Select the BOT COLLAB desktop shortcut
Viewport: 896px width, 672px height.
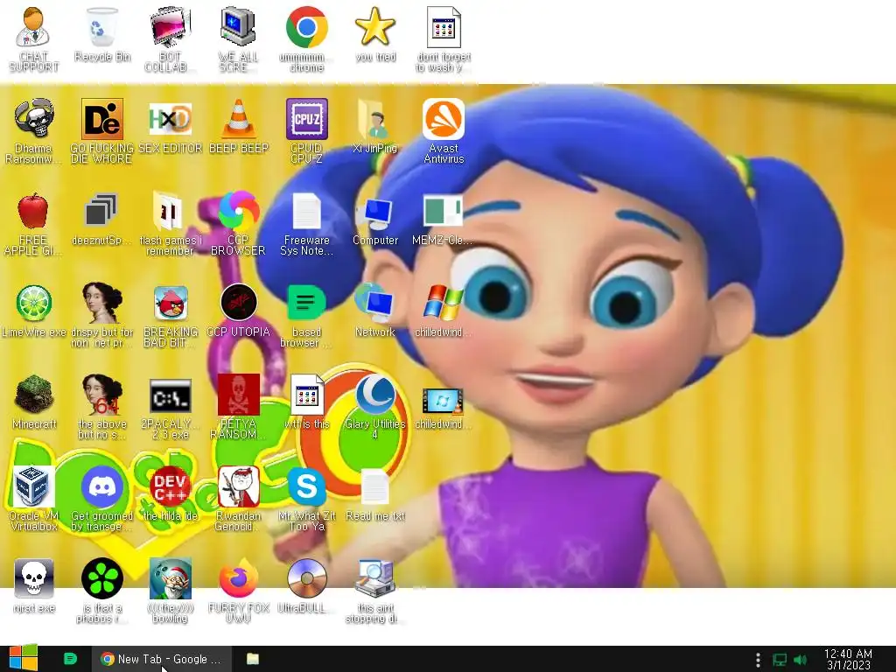[x=170, y=38]
